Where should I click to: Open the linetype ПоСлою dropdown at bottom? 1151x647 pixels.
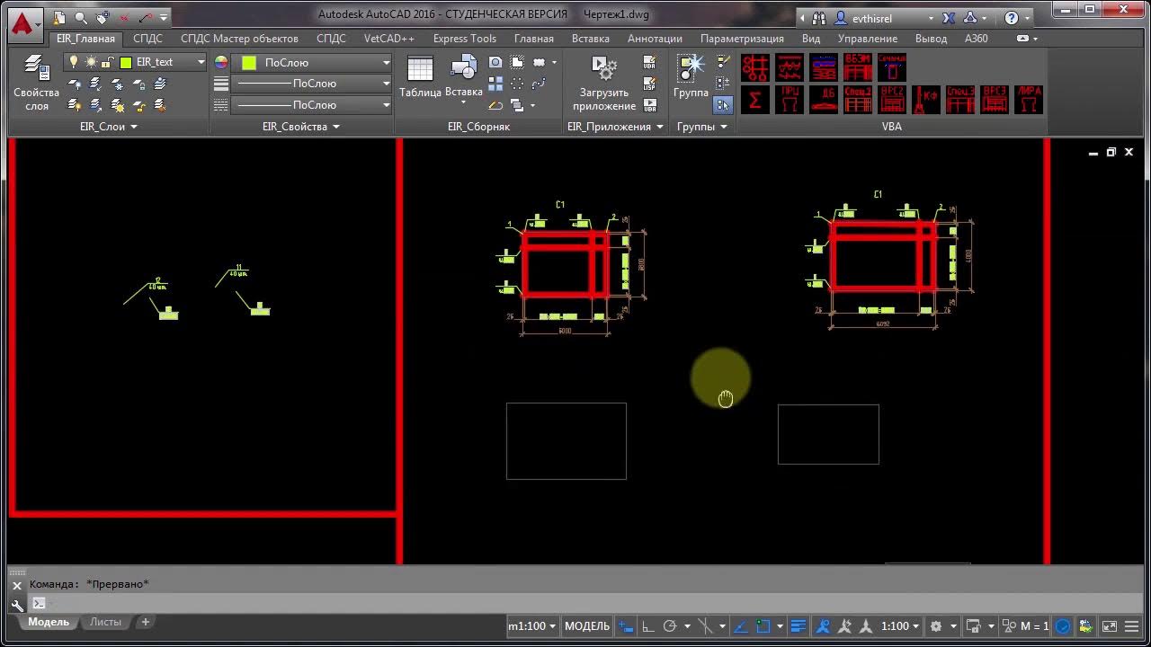312,105
